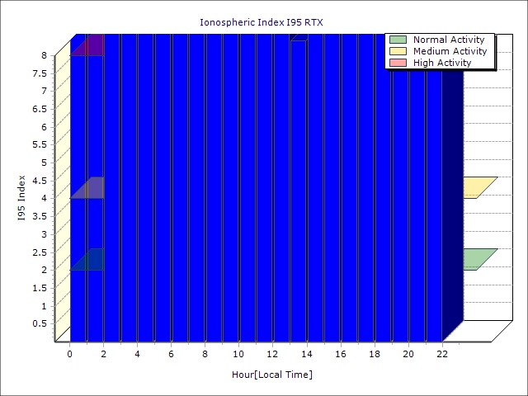The image size is (528, 396).
Task: Click the y-axis label 8
Action: click(45, 55)
